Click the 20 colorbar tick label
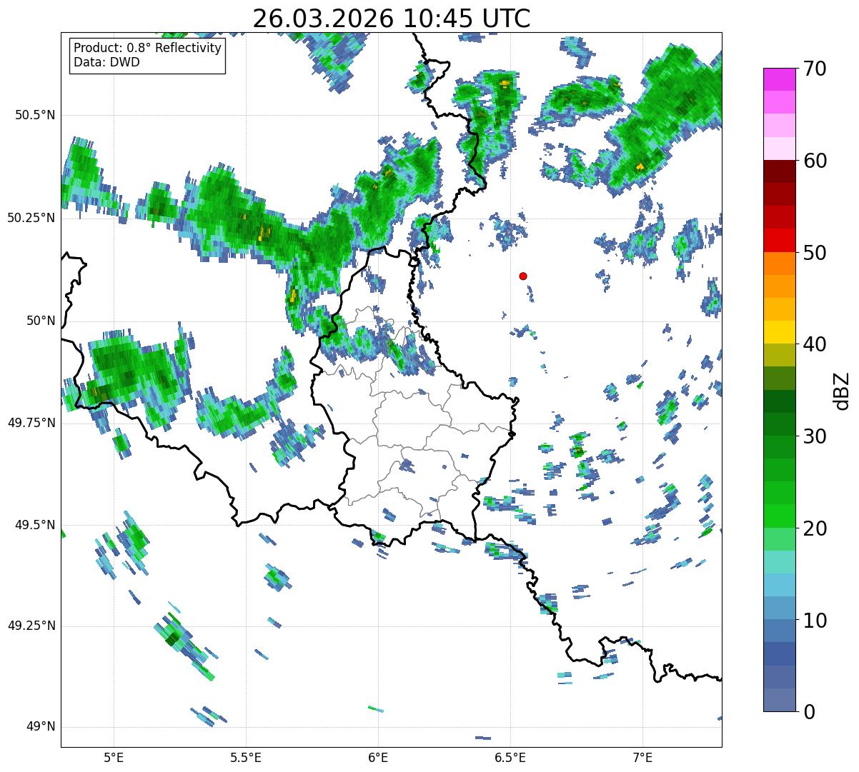Viewport: 859px width, 772px height. point(815,528)
